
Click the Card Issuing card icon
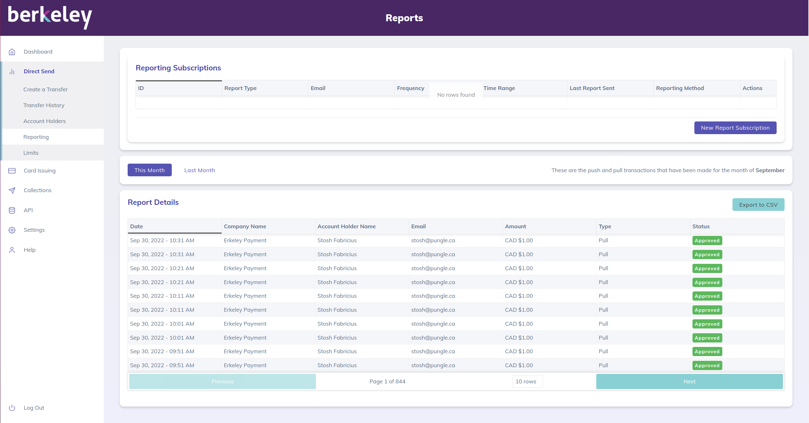[12, 171]
